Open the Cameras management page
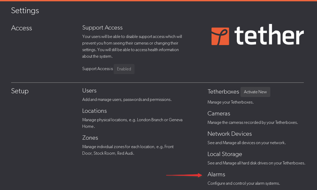Viewport: 317px width, 190px height. pos(219,114)
